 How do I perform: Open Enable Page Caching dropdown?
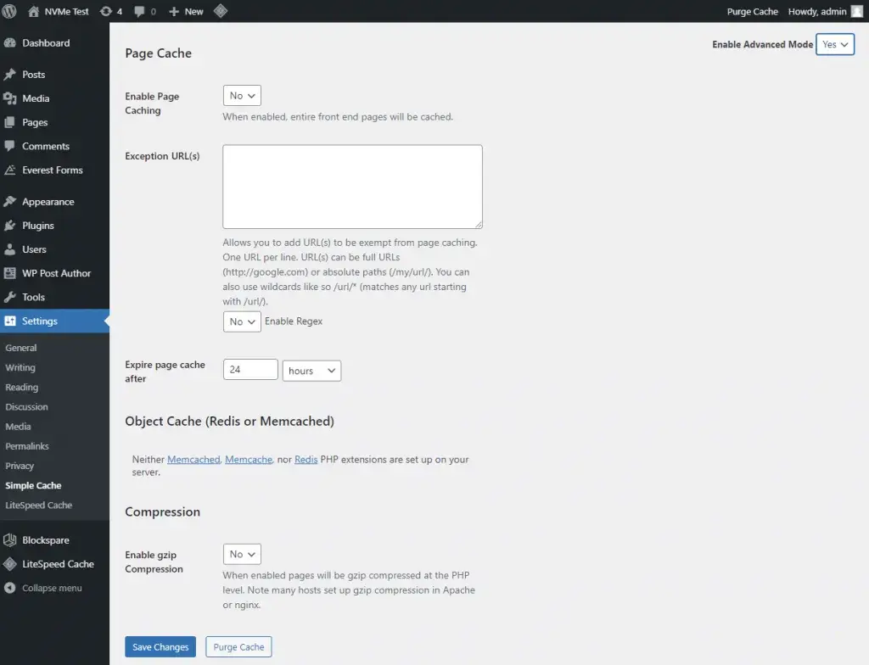point(242,95)
